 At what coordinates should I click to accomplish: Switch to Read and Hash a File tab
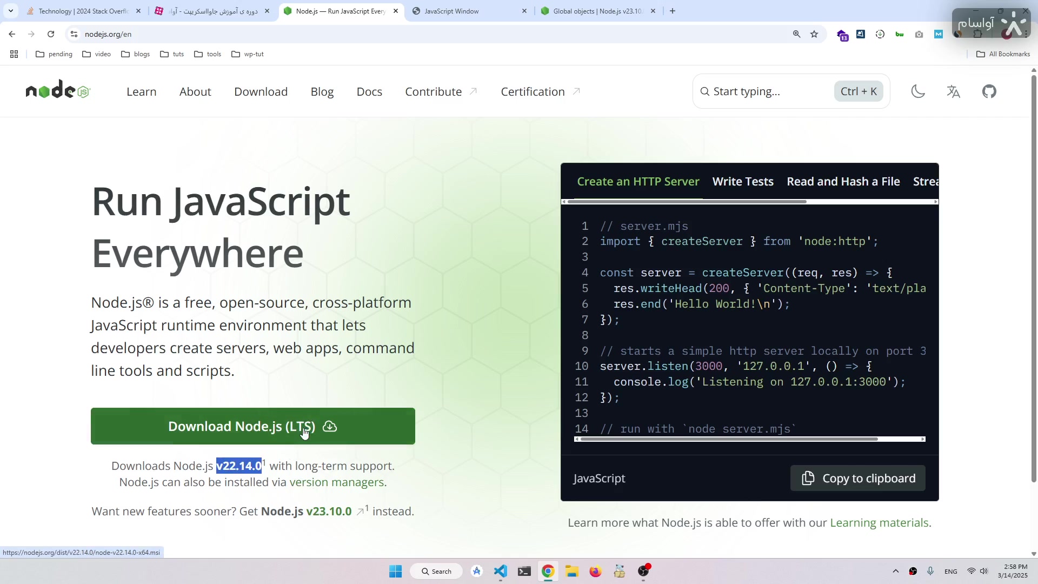point(843,182)
